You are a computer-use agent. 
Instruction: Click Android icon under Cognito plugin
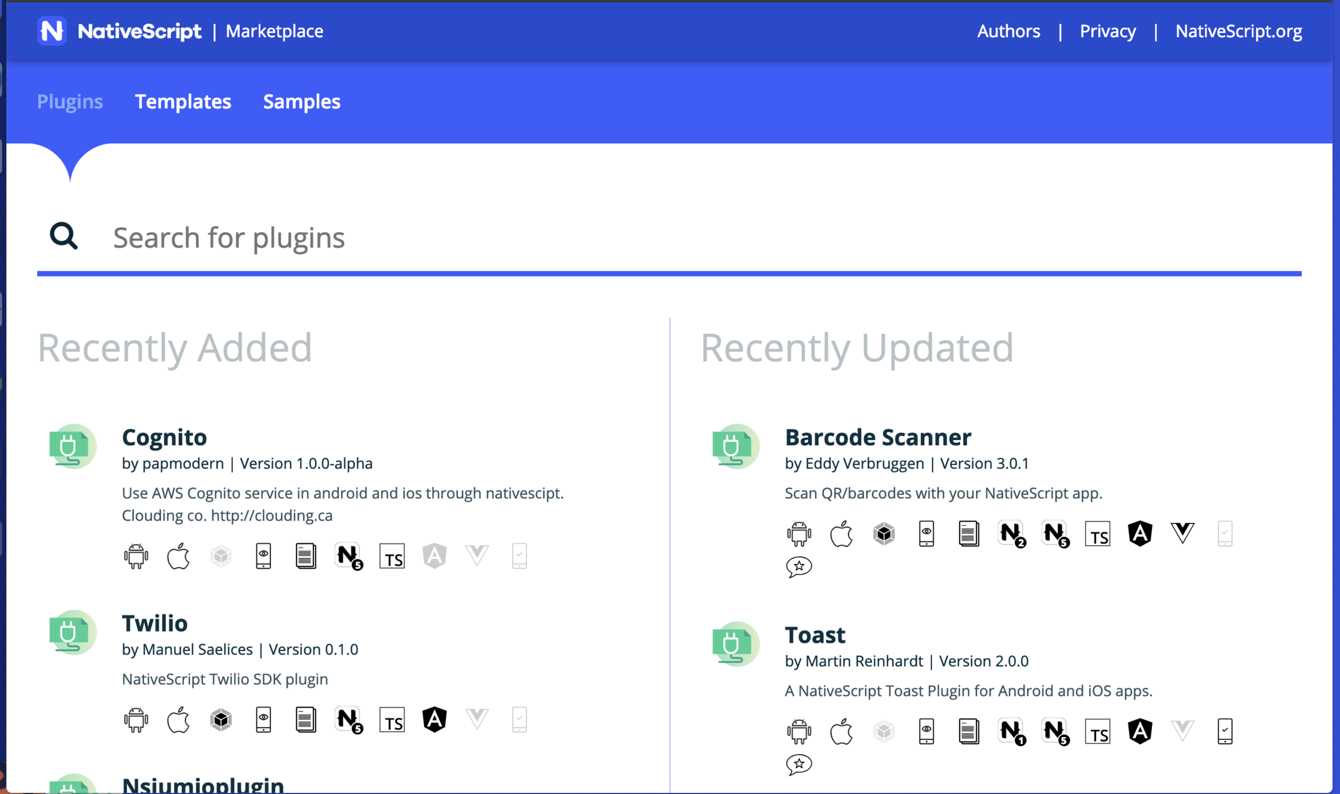click(136, 556)
